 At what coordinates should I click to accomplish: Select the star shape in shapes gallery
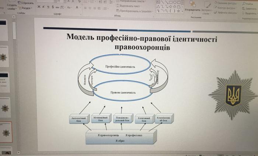(x=179, y=11)
